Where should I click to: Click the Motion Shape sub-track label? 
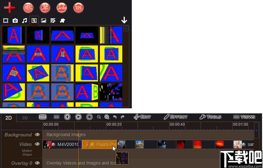coord(27,153)
